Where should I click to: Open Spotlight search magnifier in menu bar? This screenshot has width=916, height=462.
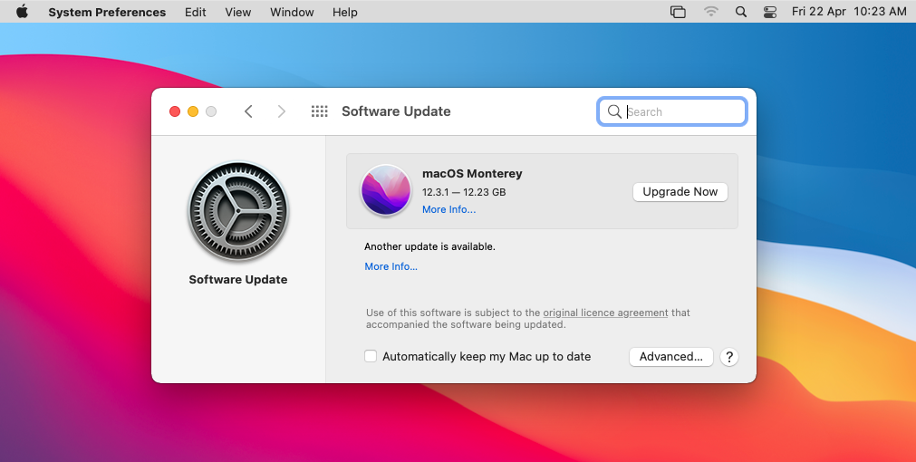pyautogui.click(x=741, y=12)
